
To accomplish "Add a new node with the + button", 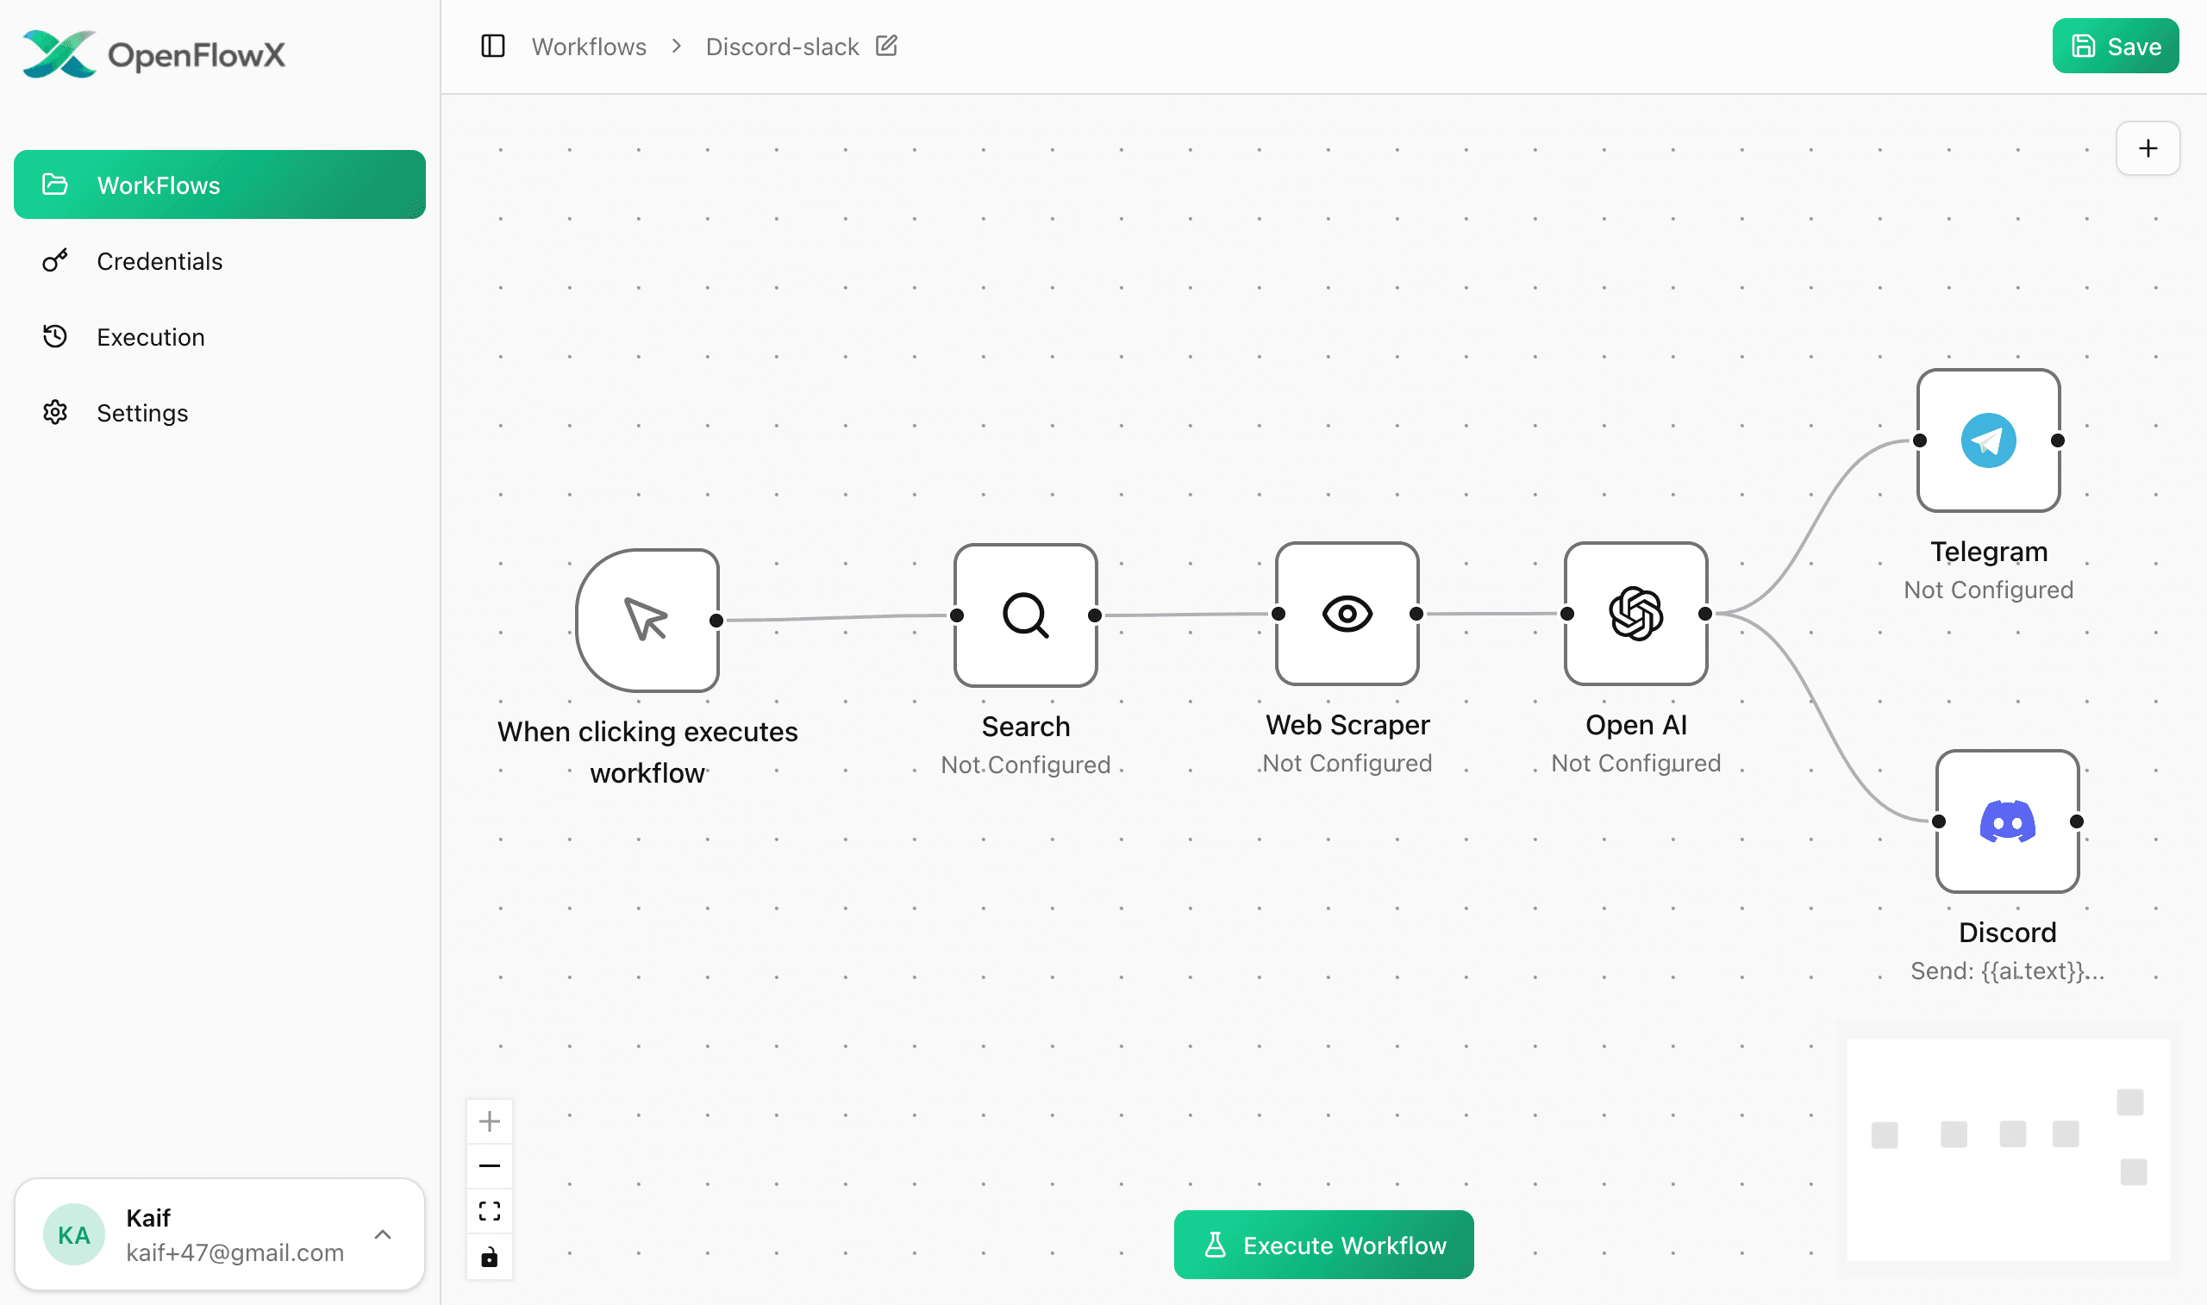I will [2148, 147].
